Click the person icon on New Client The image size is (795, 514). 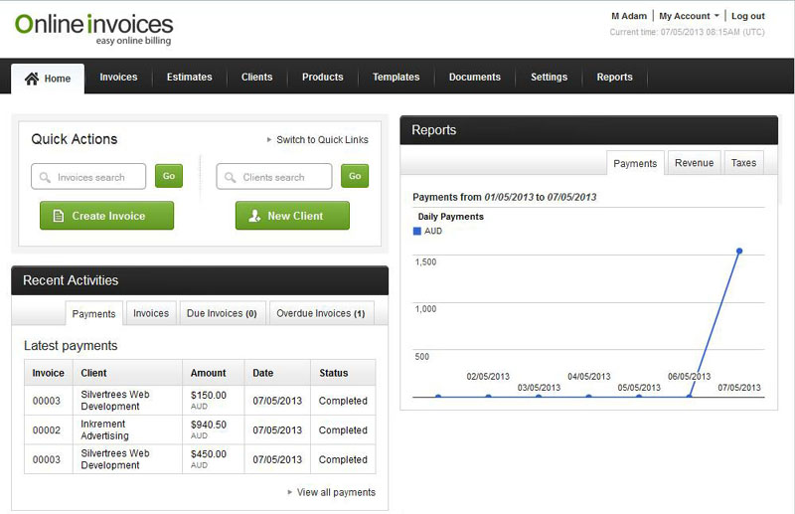254,216
